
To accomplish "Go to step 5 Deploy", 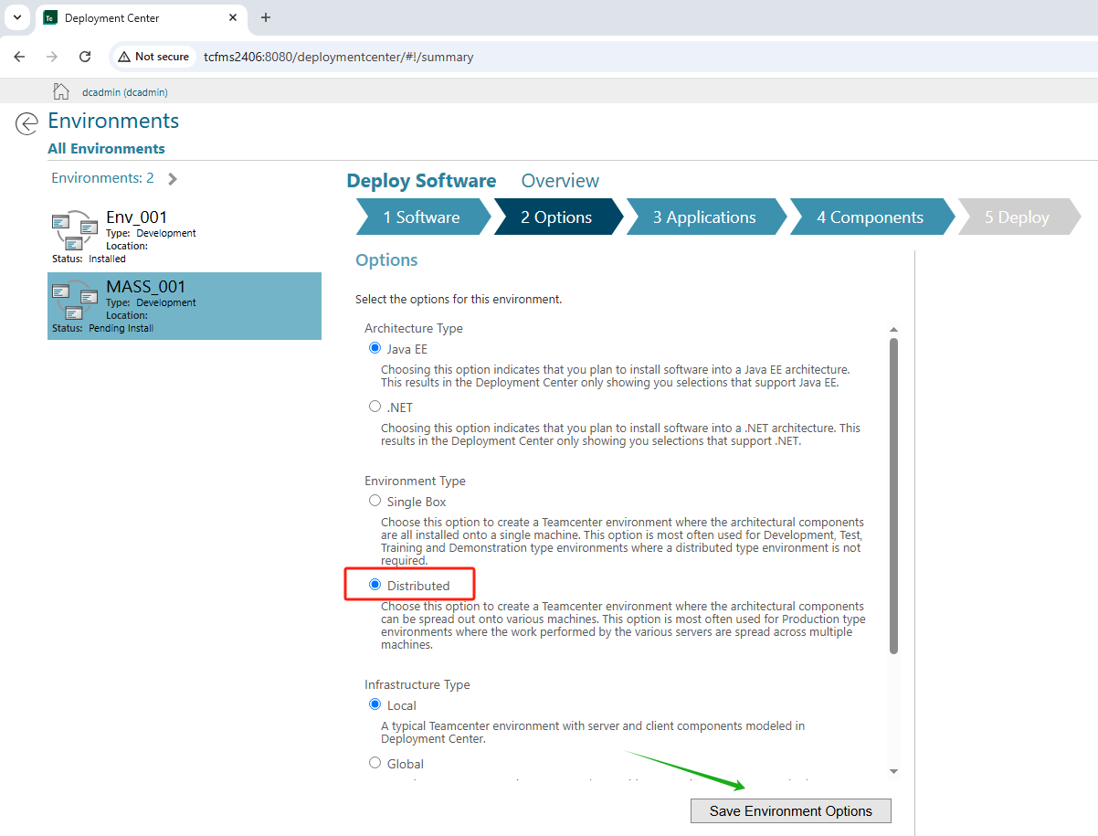I will pyautogui.click(x=1017, y=217).
